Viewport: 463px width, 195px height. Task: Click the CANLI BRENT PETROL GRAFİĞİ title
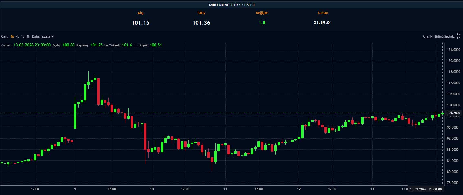tap(231, 5)
